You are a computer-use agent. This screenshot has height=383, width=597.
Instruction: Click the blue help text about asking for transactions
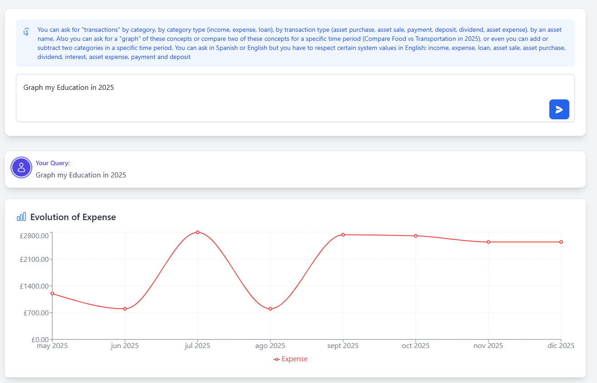(x=302, y=43)
